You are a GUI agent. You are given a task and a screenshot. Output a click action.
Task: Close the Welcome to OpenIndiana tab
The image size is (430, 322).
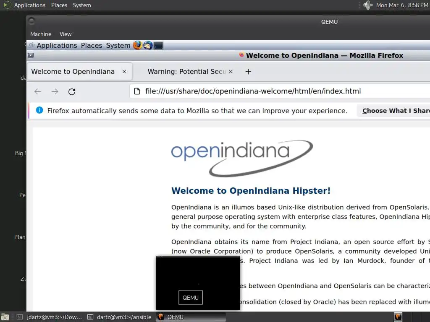pyautogui.click(x=124, y=71)
